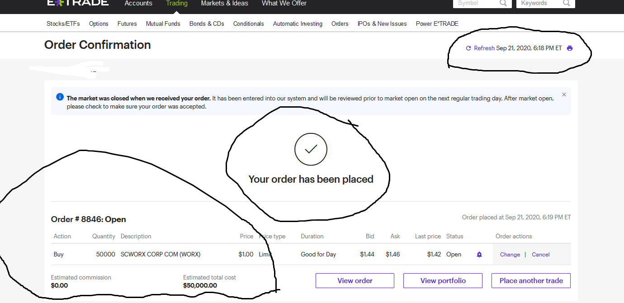Image resolution: width=624 pixels, height=303 pixels.
Task: Click the Order # 8846: Open heading
Action: [x=89, y=219]
